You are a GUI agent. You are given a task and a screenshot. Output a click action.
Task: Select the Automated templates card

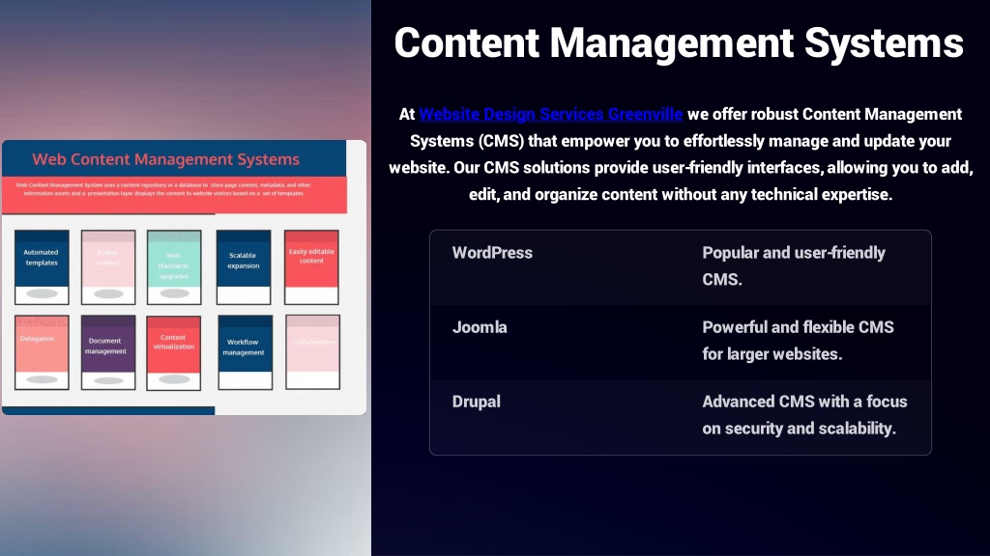[42, 267]
